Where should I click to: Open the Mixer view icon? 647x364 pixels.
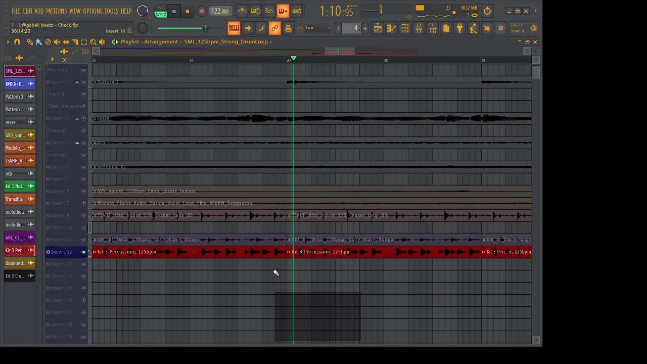coord(419,29)
